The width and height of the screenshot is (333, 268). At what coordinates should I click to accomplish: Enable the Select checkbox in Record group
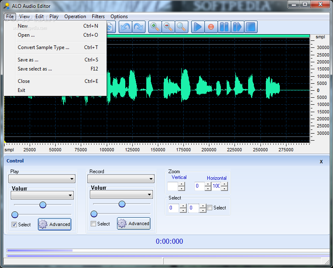pos(94,224)
